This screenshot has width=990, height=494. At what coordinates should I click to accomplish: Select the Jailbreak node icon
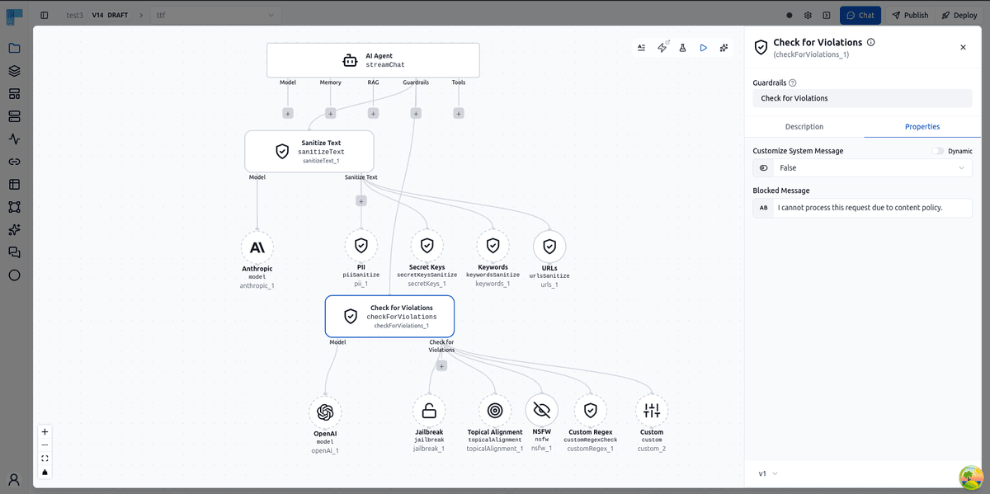click(429, 410)
